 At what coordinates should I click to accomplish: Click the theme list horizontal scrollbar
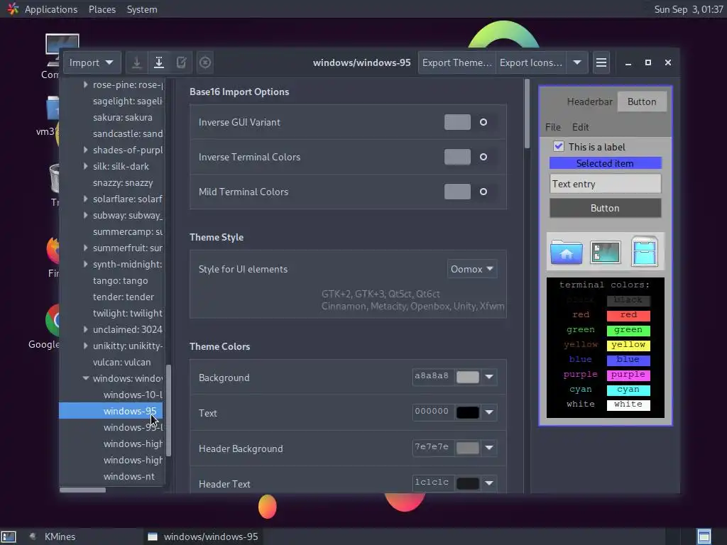coord(83,490)
